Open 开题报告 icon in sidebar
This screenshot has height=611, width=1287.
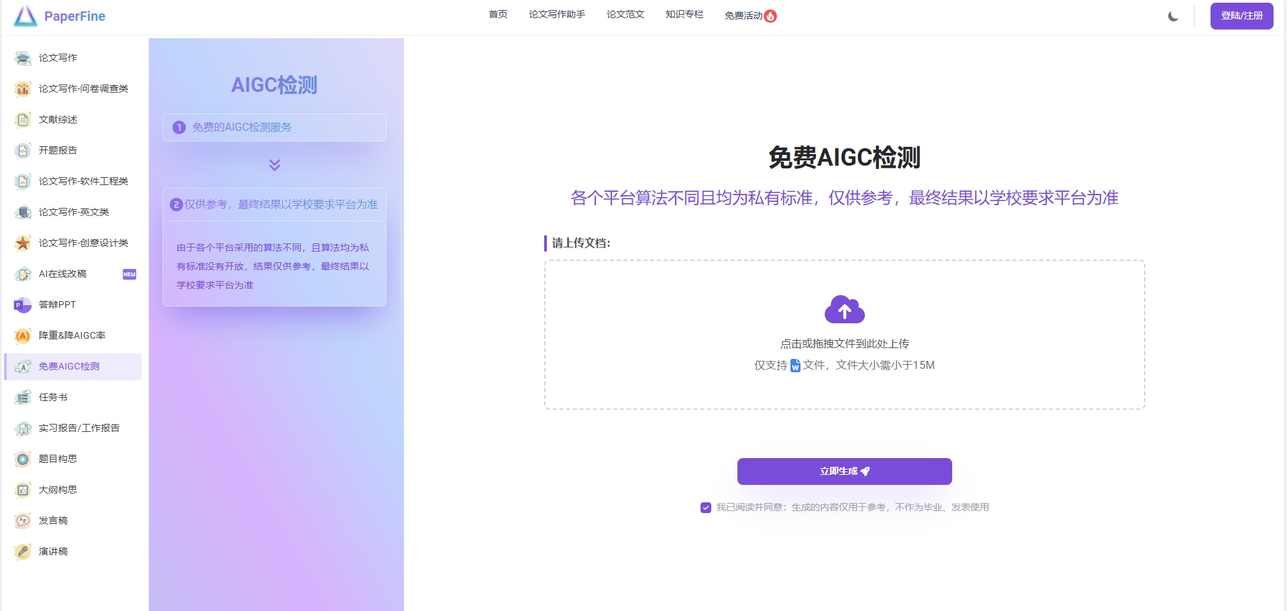[23, 151]
